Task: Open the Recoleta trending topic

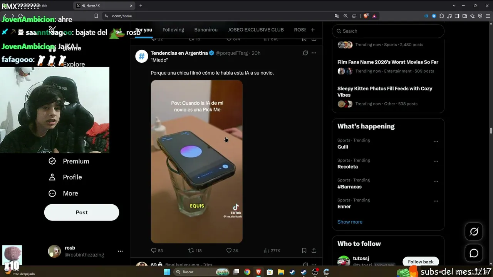Action: coord(348,167)
